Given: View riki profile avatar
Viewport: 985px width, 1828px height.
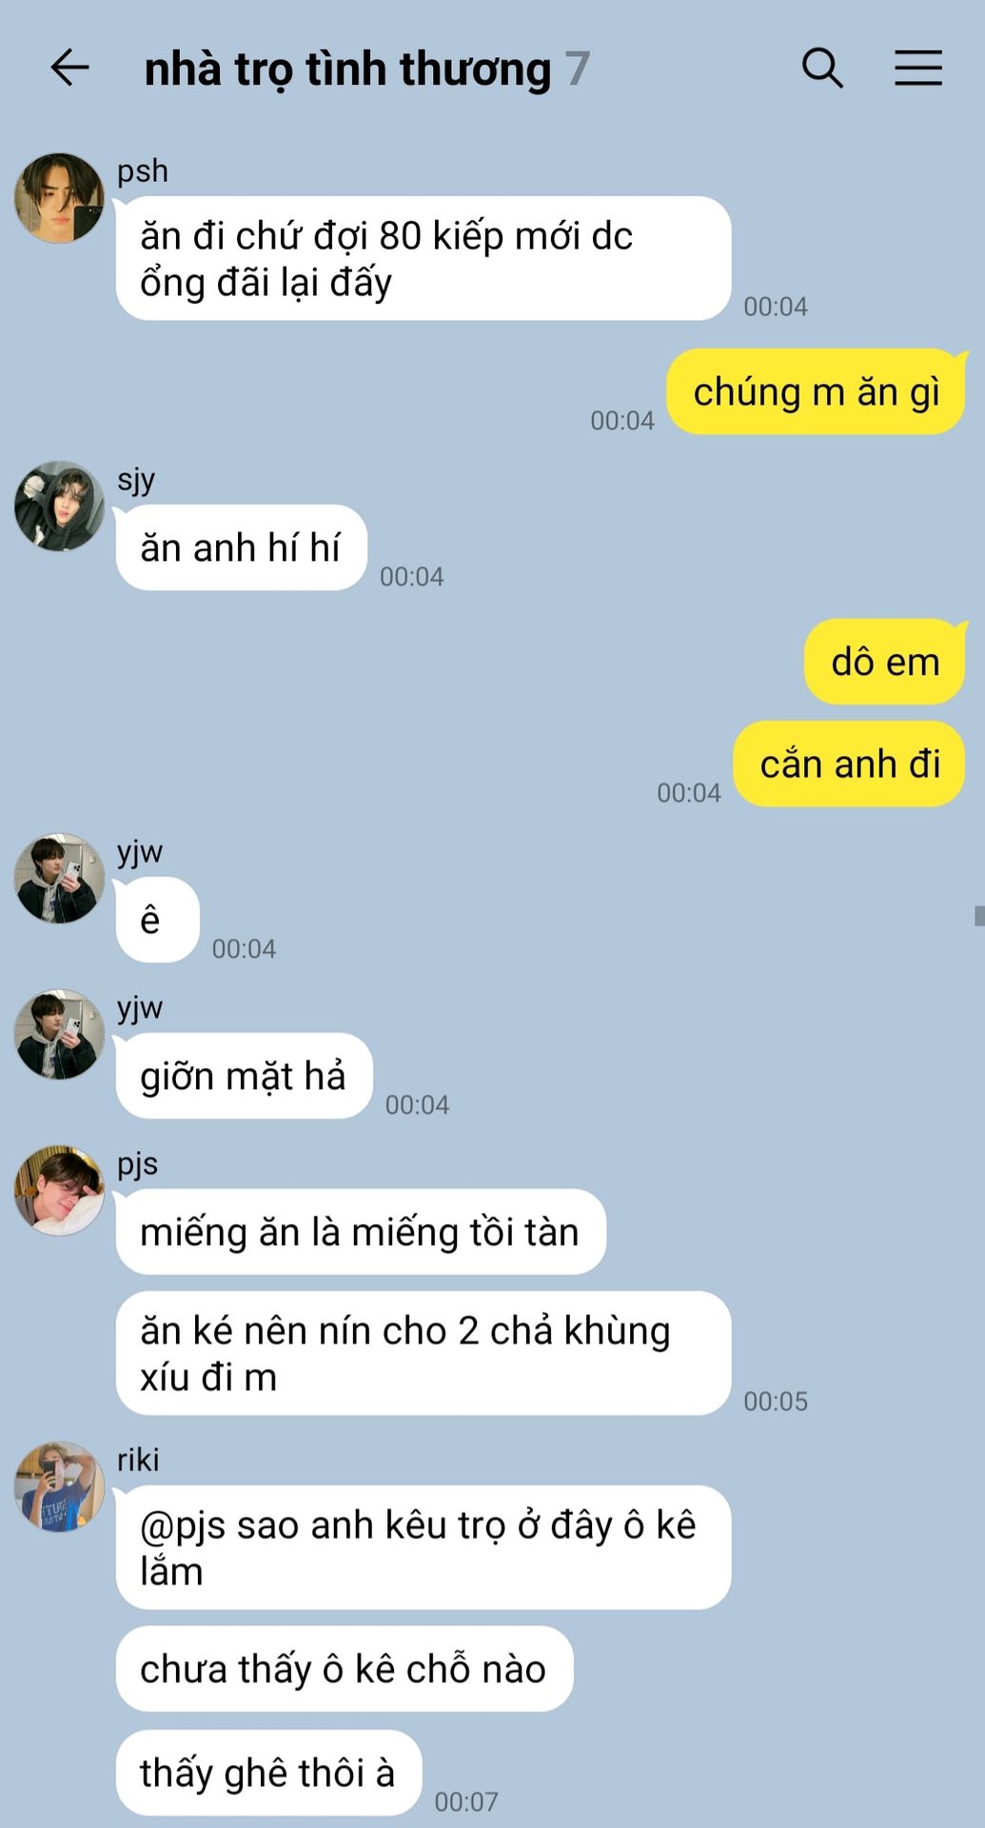Looking at the screenshot, I should click(59, 1487).
